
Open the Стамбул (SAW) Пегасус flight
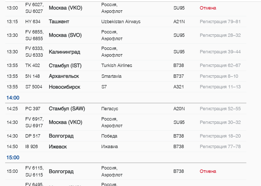67,109
